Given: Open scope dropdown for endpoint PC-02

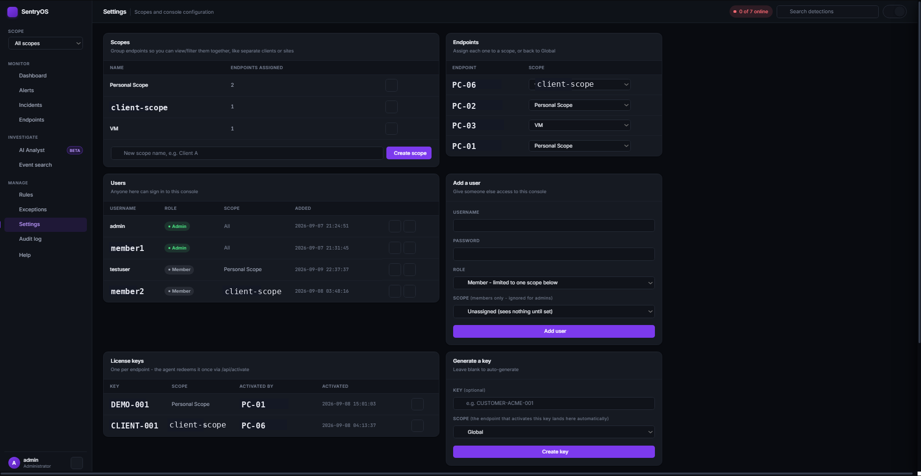Looking at the screenshot, I should [x=579, y=105].
